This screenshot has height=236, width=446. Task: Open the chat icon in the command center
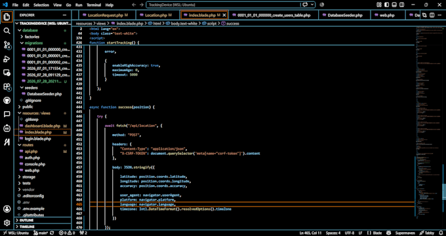coord(306,5)
